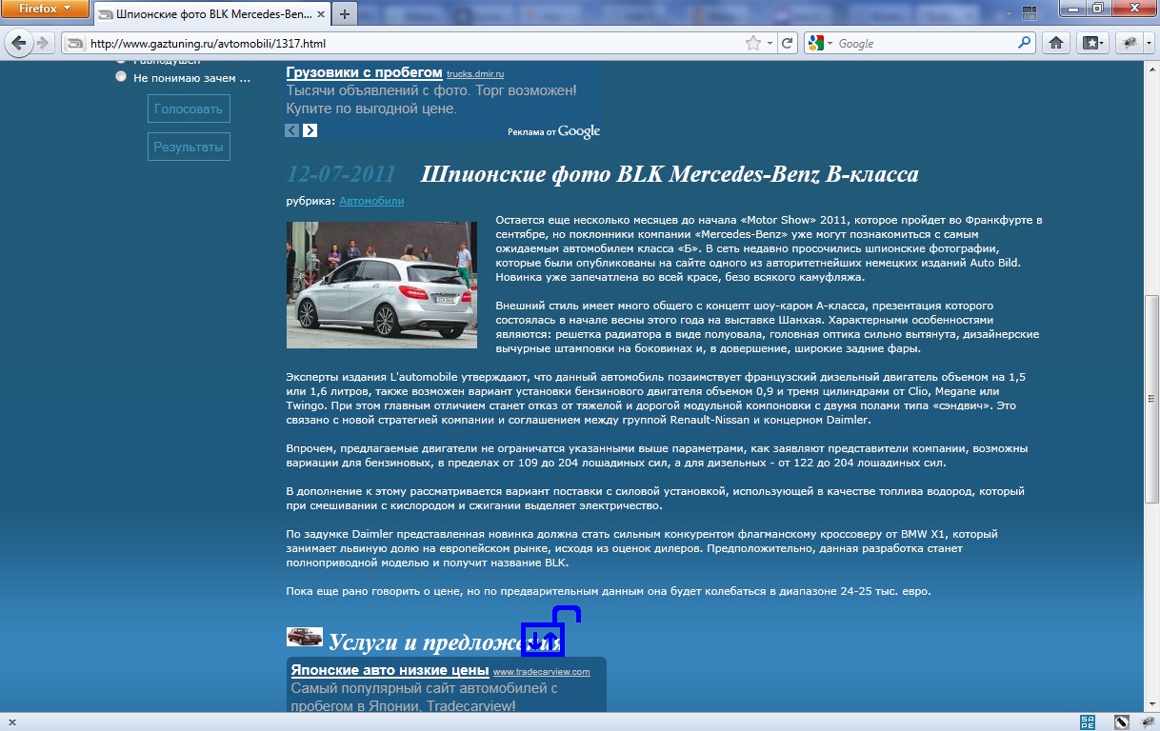
Task: Click paragraph starting В дополнение к этому
Action: pos(655,498)
